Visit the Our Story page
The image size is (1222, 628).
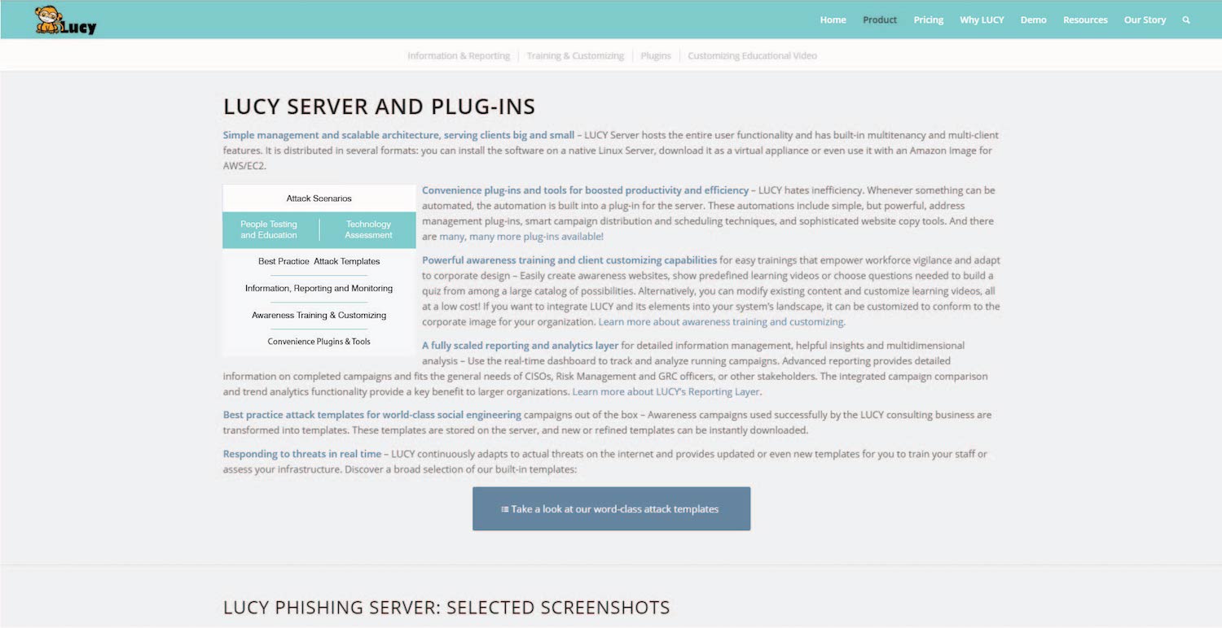(x=1145, y=20)
